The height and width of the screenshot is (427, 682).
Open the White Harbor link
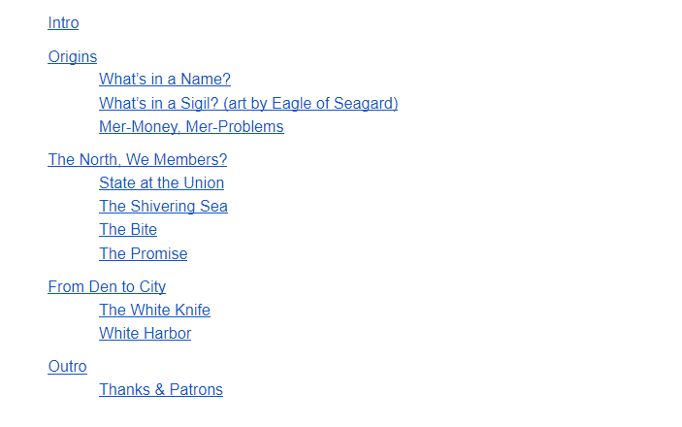click(145, 333)
